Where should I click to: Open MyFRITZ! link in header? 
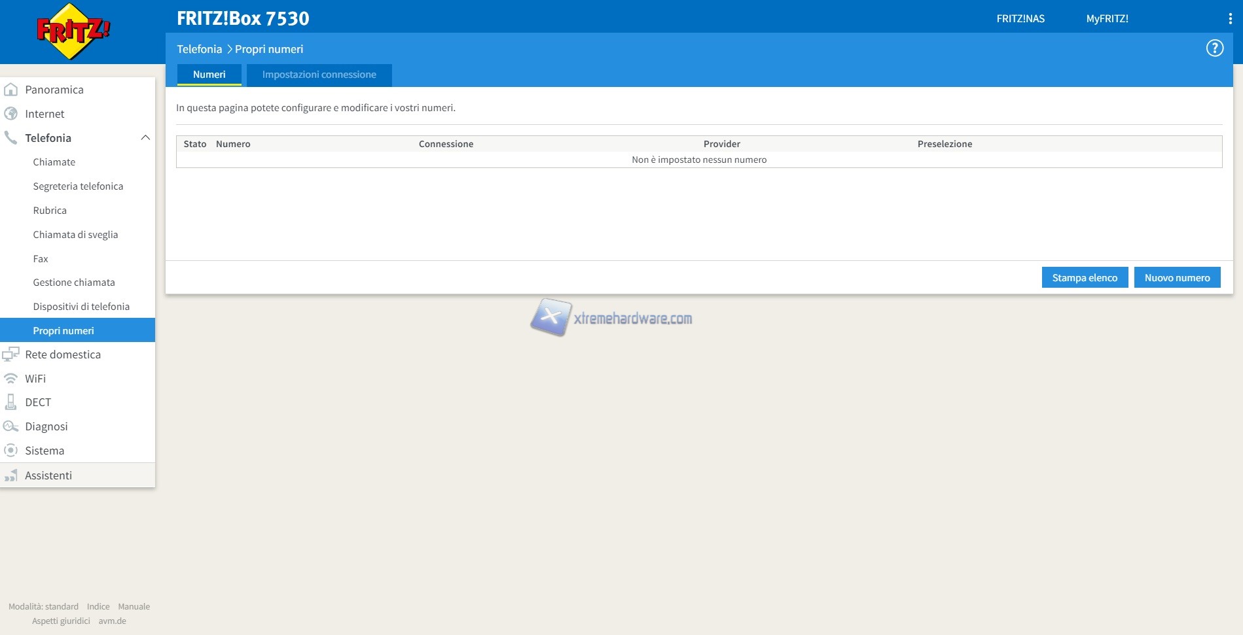coord(1107,19)
